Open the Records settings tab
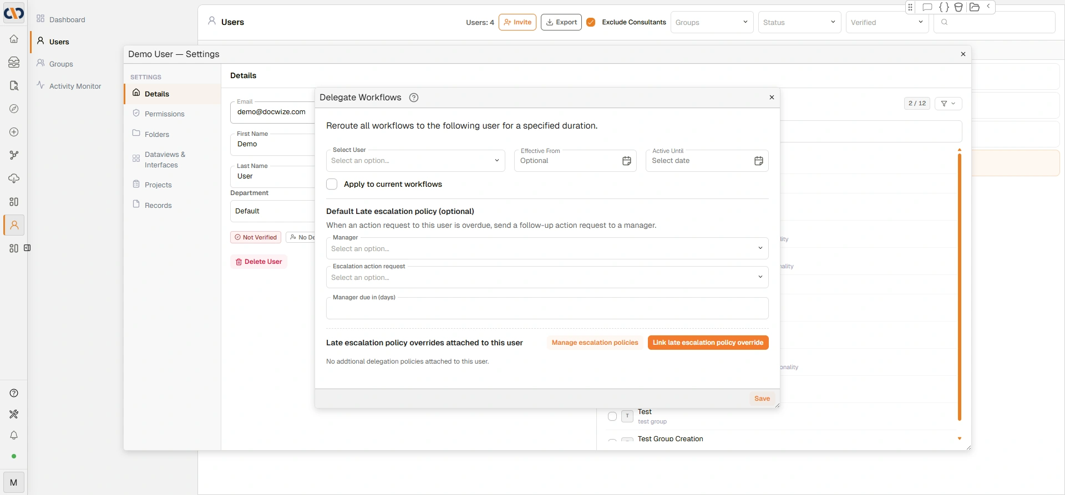The image size is (1065, 495). (173, 205)
